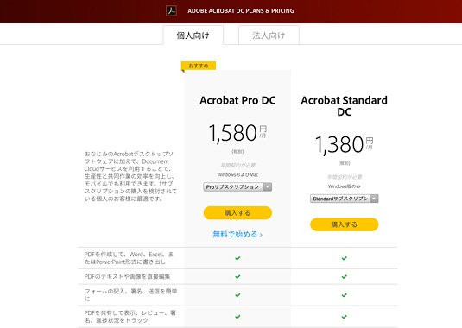Open the Proサブスクリプション dropdown
462x328 pixels.
(237, 187)
